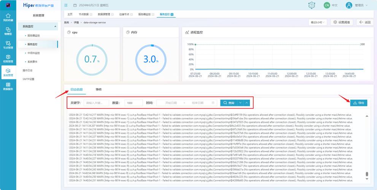Go to 节点管理 in the sidebar
The height and width of the screenshot is (190, 377).
click(8, 45)
